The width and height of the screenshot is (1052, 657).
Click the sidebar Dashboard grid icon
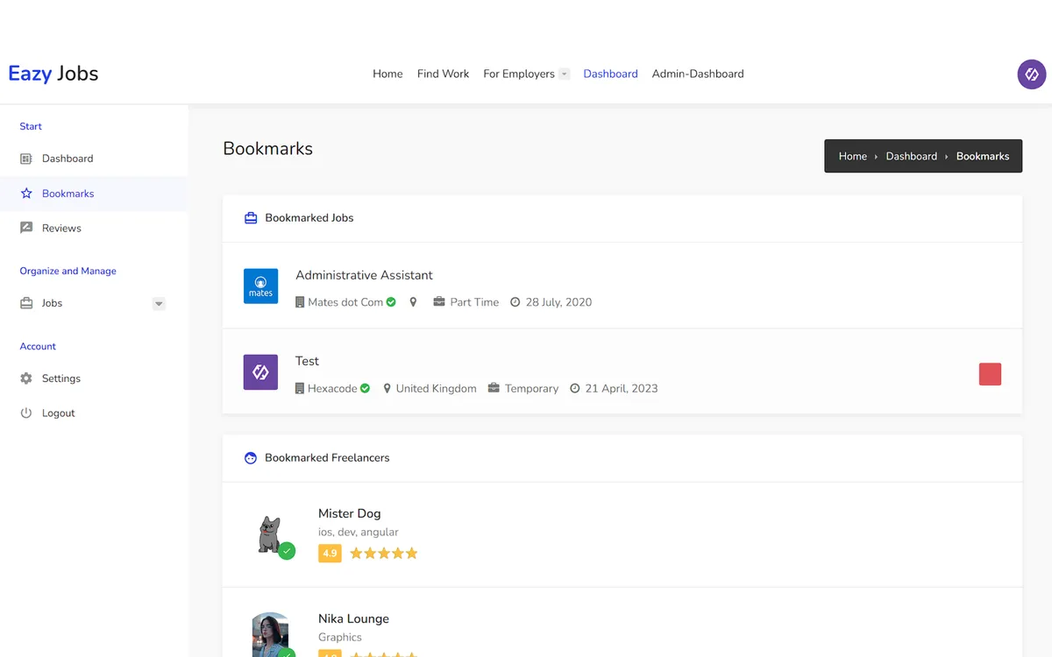26,159
